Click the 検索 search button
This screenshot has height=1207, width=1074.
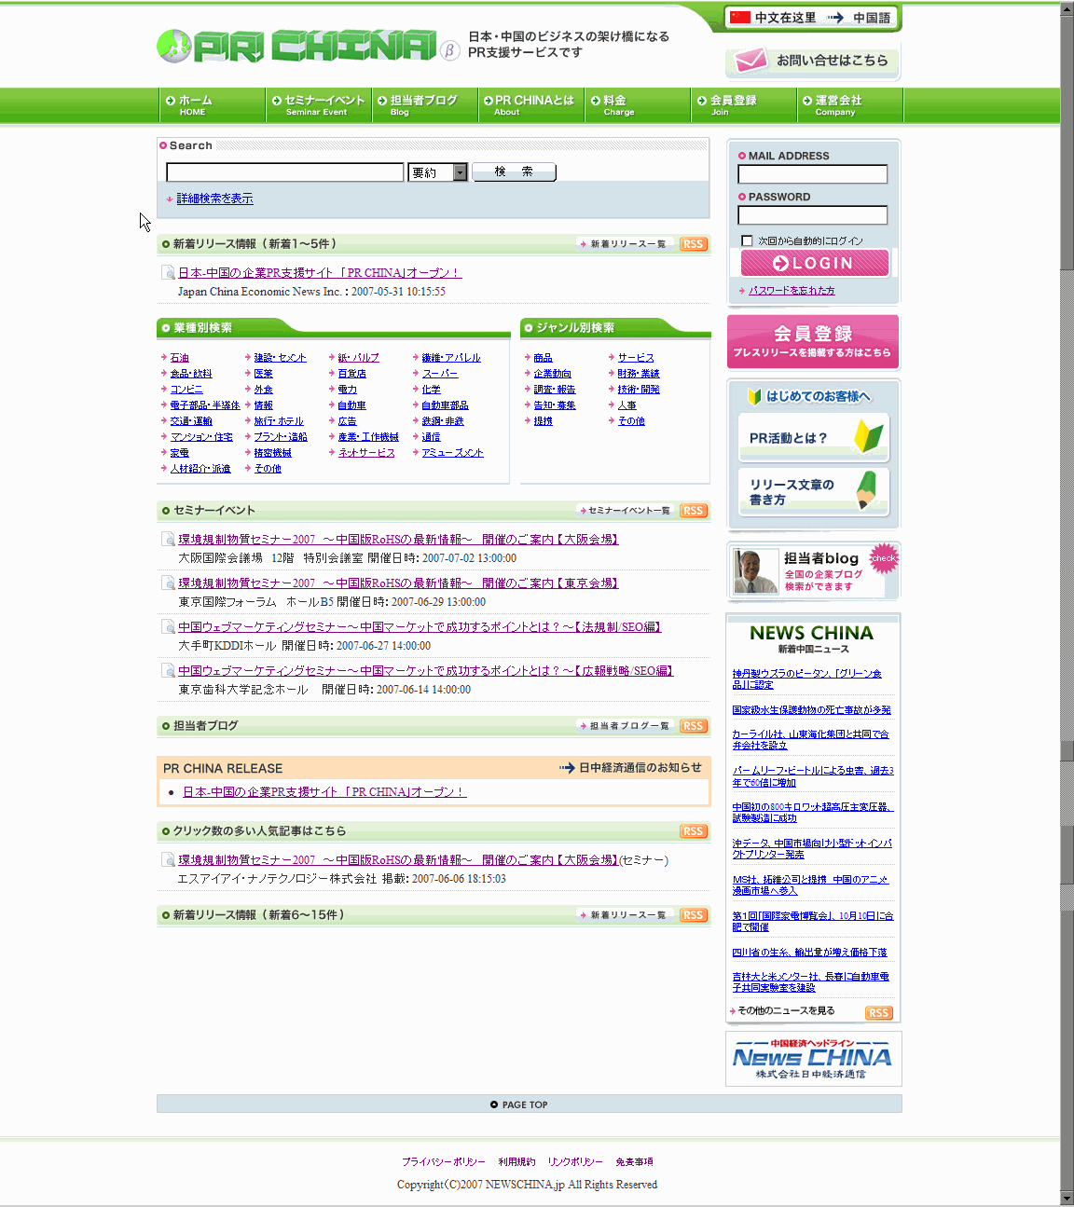click(x=514, y=172)
